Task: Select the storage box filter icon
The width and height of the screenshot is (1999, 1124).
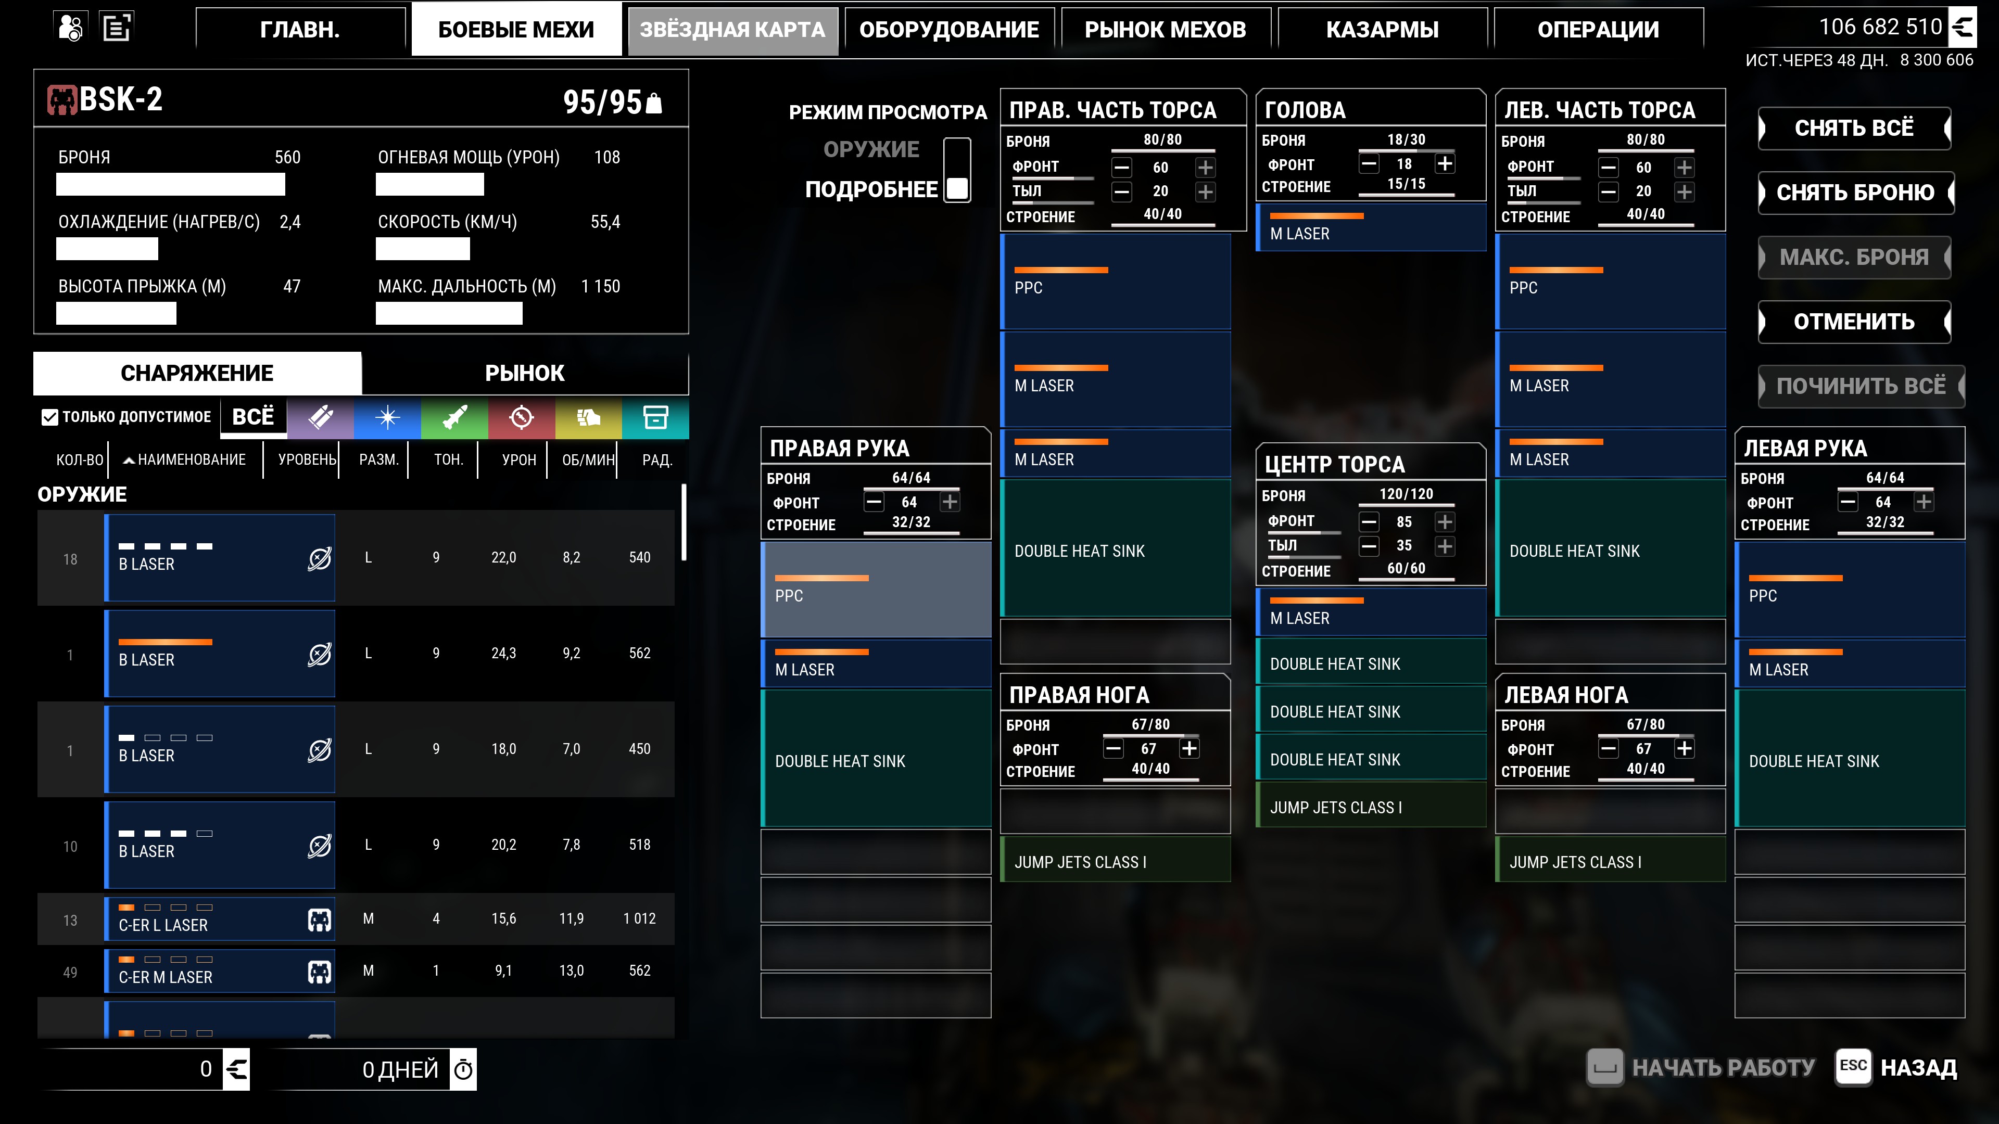Action: 656,417
